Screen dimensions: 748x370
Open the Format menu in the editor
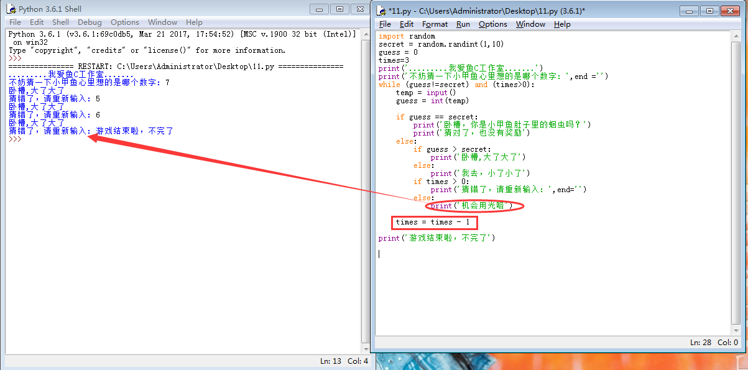click(435, 24)
